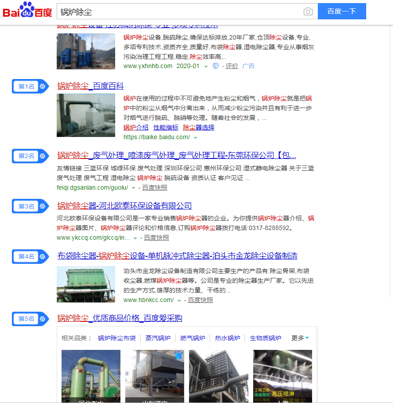Click the 评价 link in the ad result
The height and width of the screenshot is (403, 393).
[x=232, y=66]
